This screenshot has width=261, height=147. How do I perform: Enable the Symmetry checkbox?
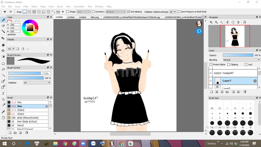pos(93,12)
